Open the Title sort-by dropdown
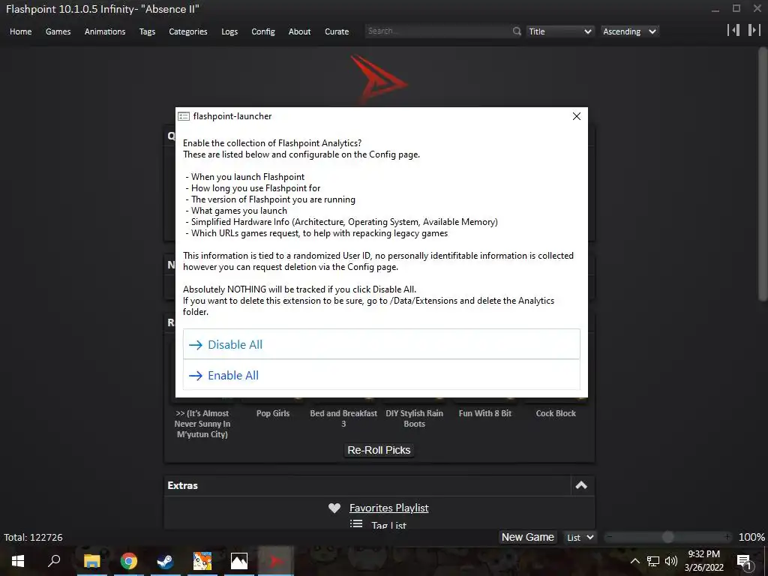 point(560,31)
